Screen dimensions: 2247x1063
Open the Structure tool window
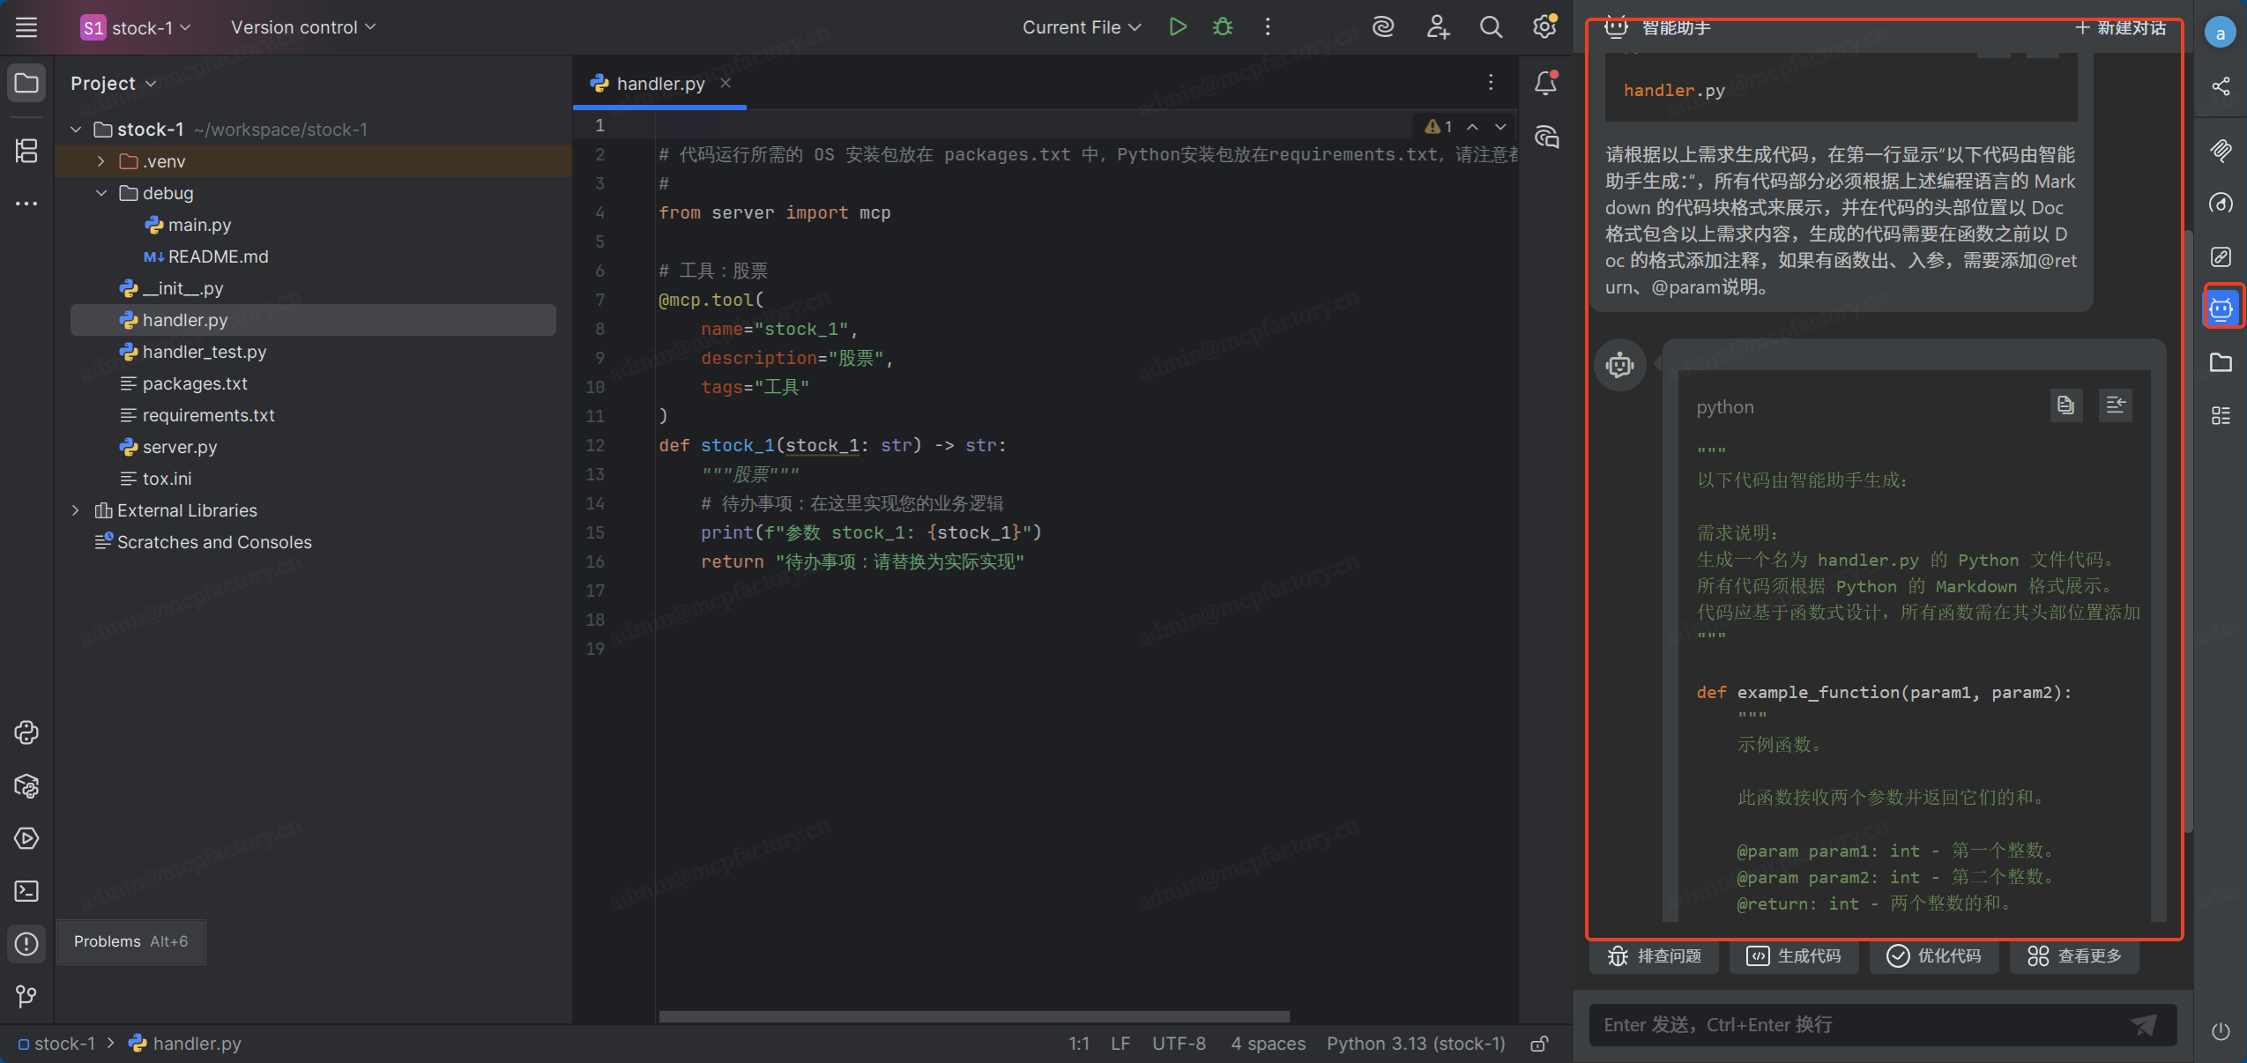(26, 151)
